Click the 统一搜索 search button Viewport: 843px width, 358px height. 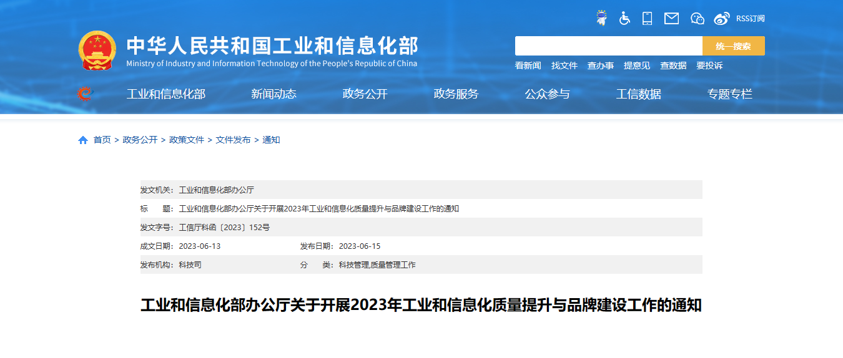[x=733, y=46]
